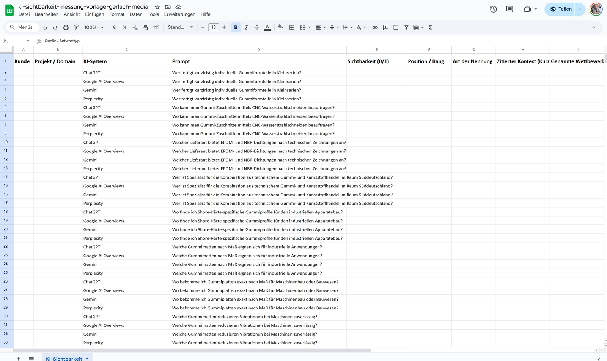Select the format painter tool

pos(76,27)
